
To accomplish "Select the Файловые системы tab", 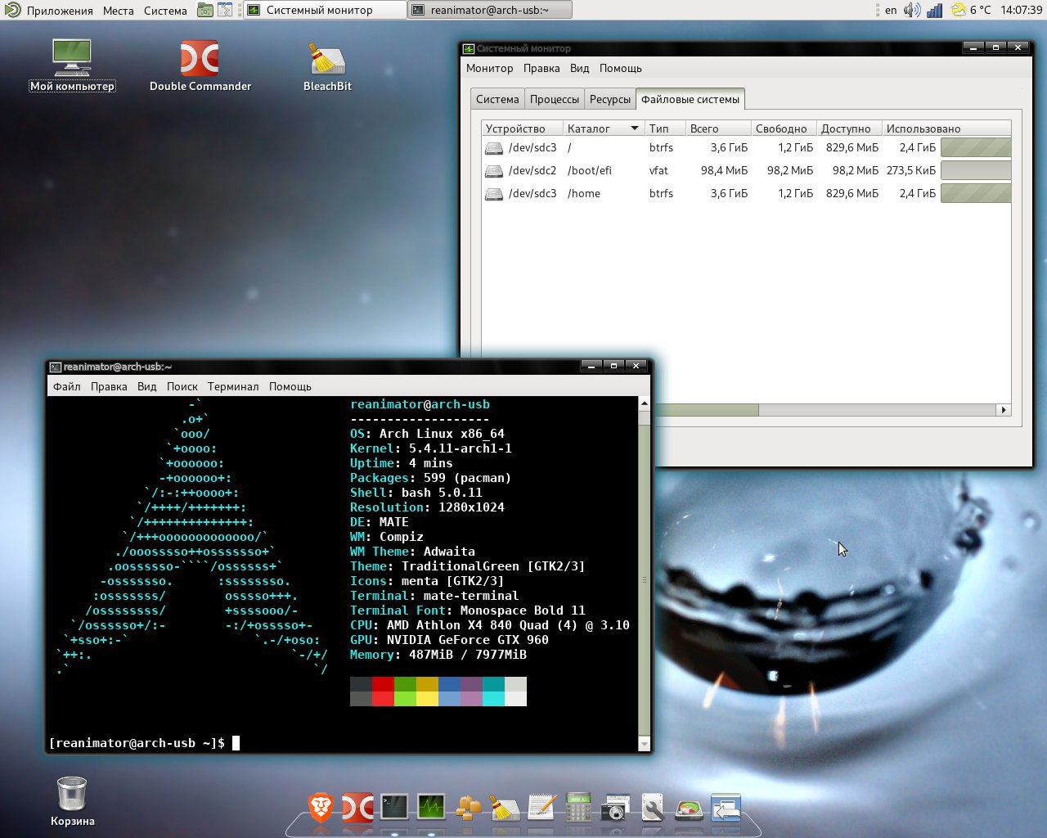I will [690, 99].
